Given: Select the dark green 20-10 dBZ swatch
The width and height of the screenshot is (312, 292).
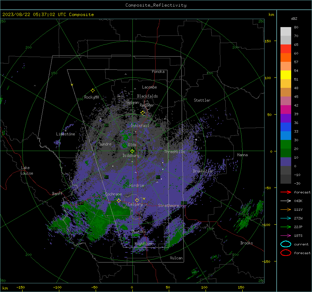Looking at the screenshot, I should click(286, 153).
